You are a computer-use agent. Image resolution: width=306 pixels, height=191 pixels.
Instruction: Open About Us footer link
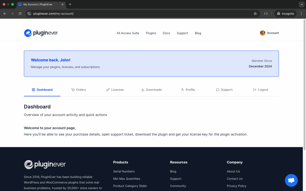pos(233,171)
